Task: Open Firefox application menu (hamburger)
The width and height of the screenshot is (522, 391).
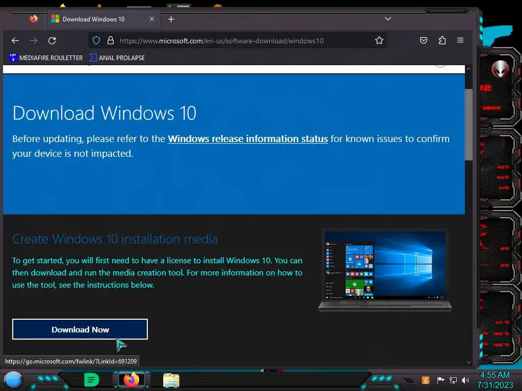Action: (x=460, y=40)
